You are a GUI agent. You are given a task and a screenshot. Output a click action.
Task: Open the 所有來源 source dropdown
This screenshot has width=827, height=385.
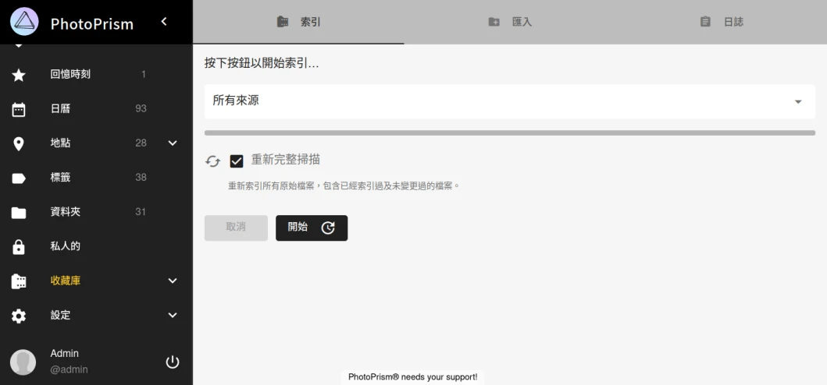(x=509, y=101)
